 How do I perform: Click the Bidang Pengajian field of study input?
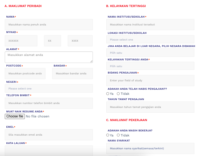(150, 81)
